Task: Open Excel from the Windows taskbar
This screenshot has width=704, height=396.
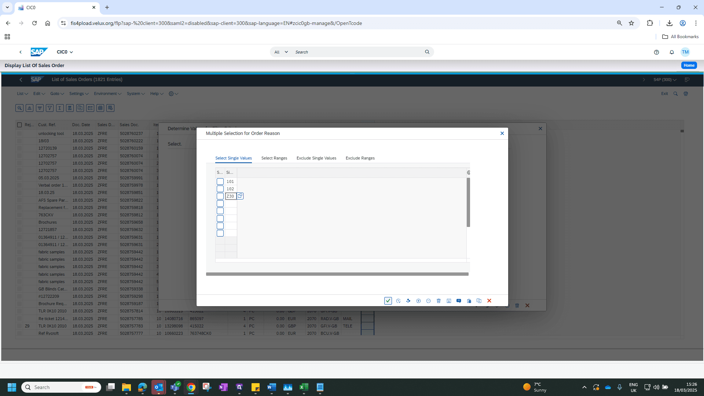Action: coord(304,387)
